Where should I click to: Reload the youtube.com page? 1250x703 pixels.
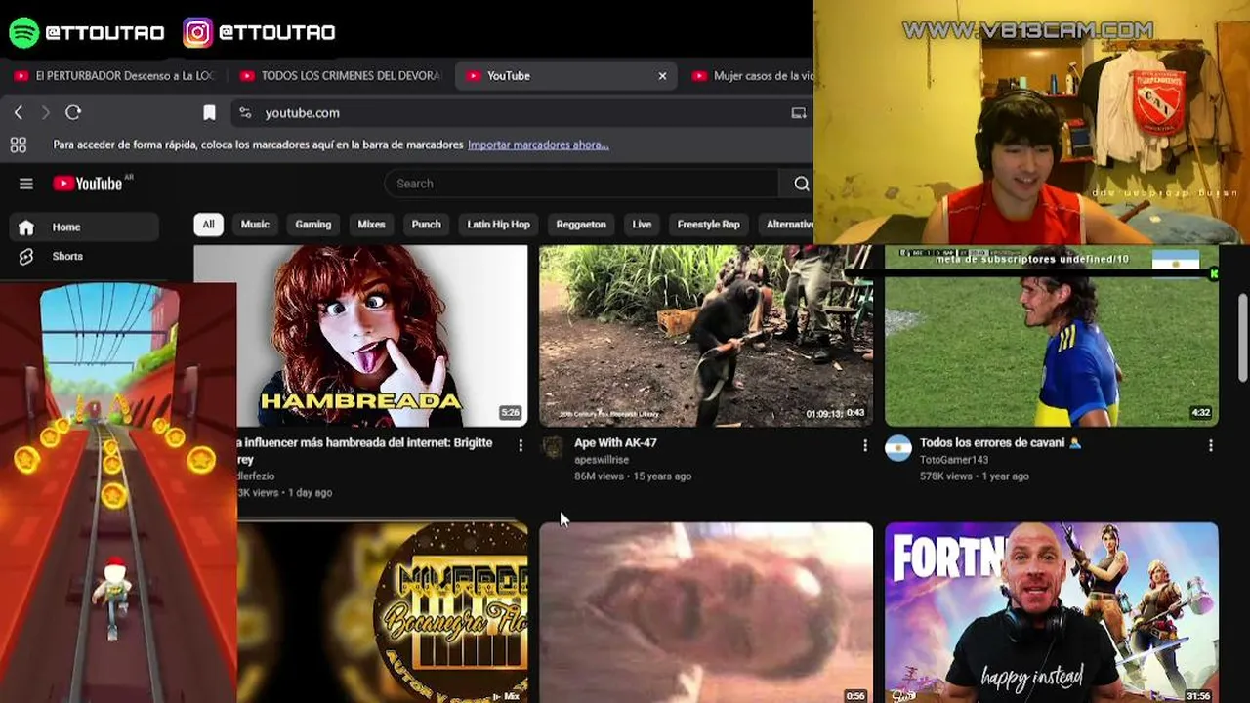[x=73, y=113]
